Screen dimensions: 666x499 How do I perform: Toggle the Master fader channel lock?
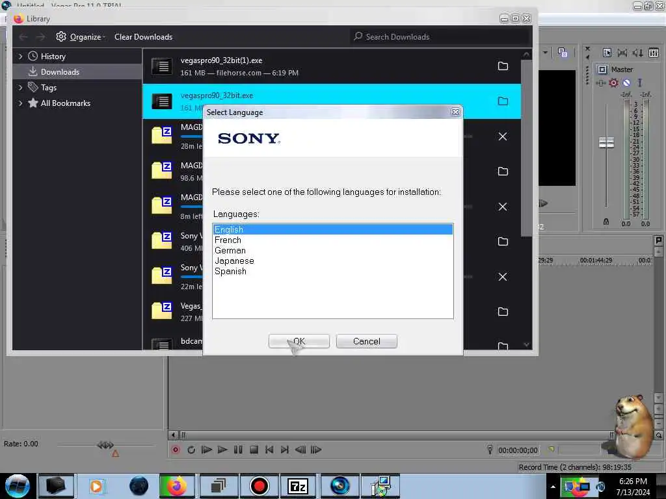606,222
